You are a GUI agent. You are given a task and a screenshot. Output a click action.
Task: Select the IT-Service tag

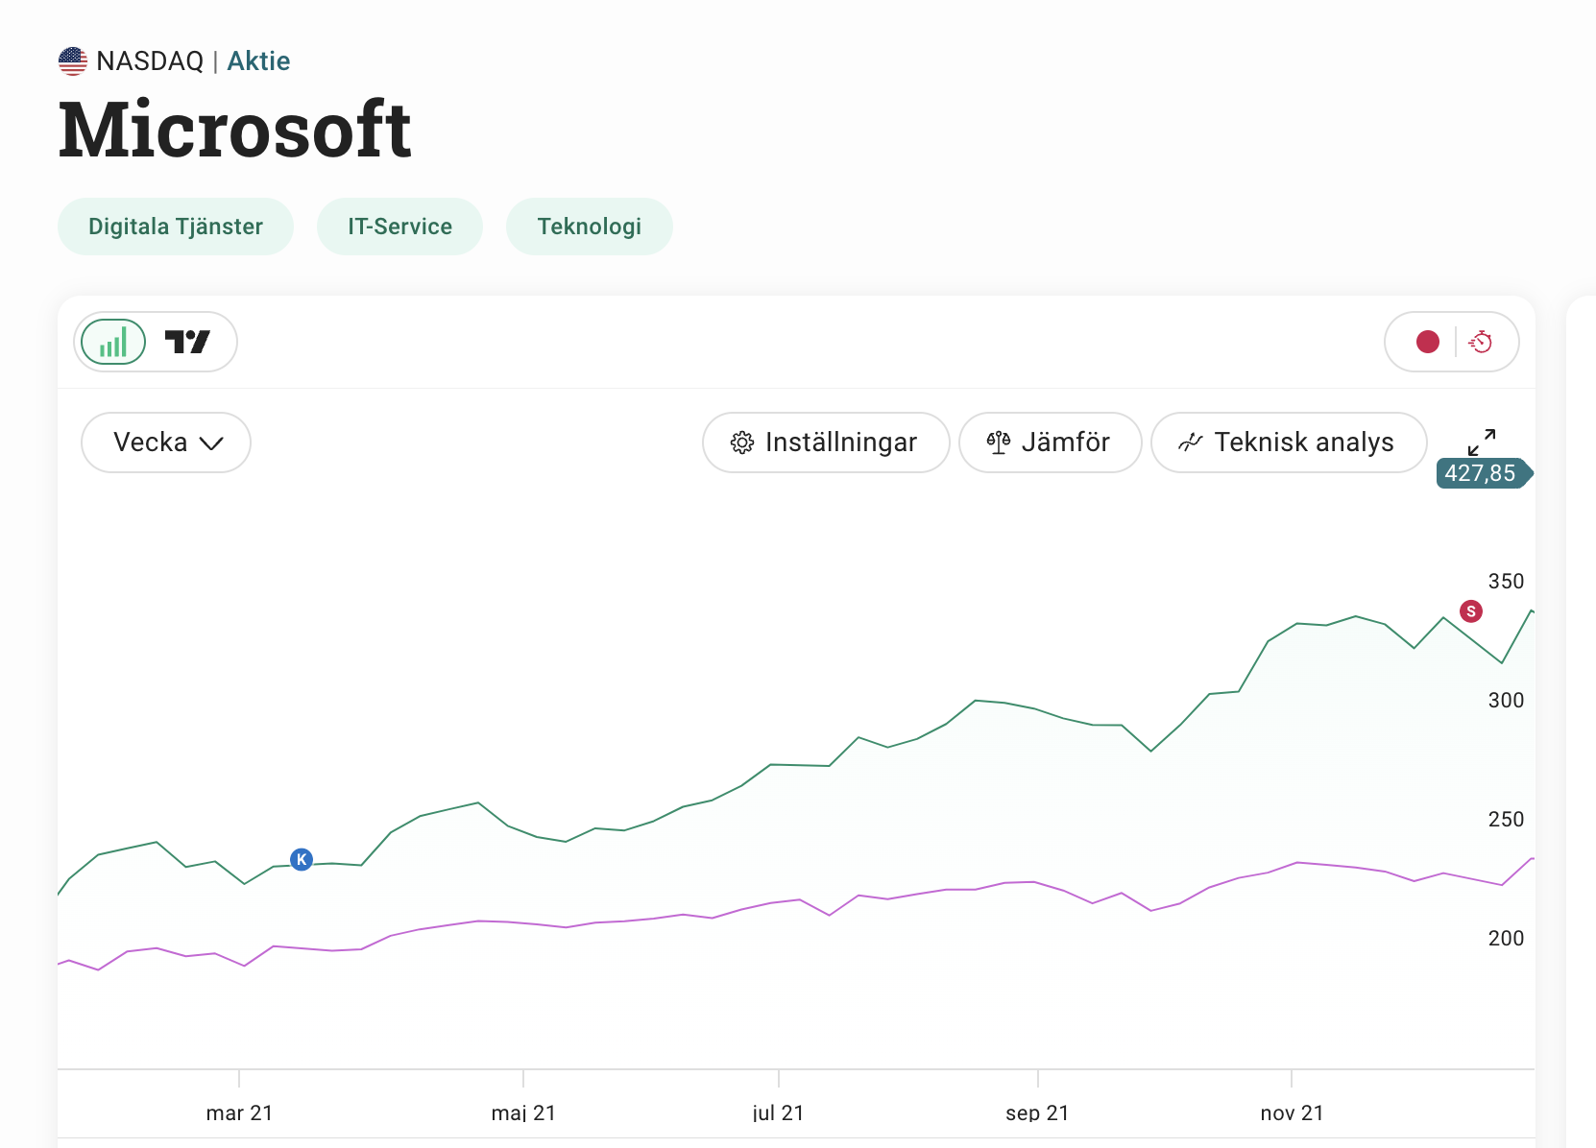[399, 227]
